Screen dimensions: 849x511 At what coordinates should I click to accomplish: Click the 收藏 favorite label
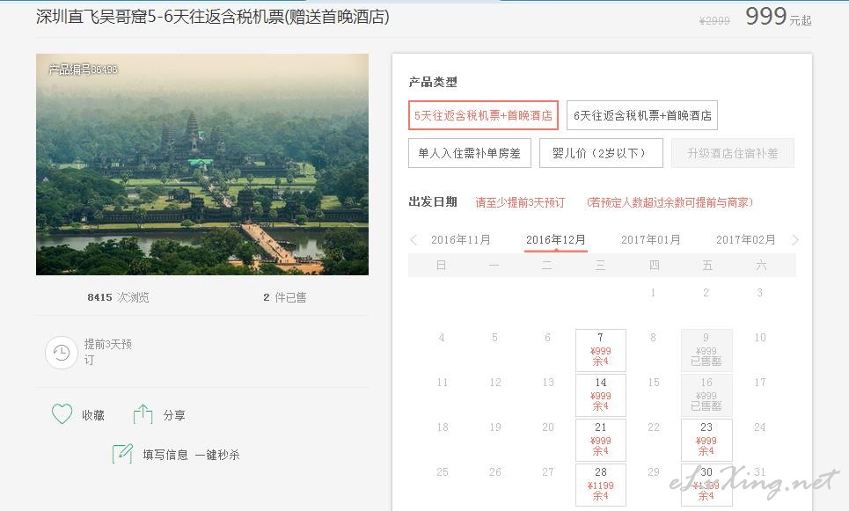click(x=93, y=415)
